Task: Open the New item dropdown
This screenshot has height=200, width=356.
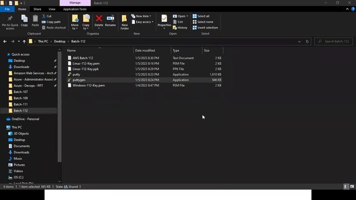Action: (141, 16)
